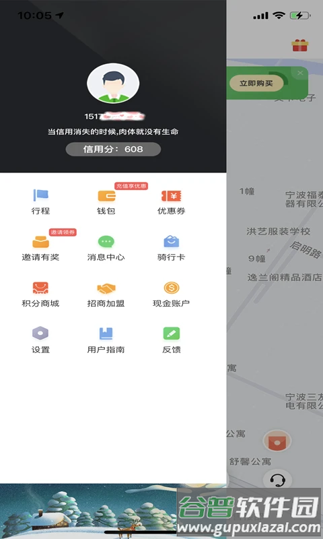Open the 优惠券 coupon icon
The height and width of the screenshot is (539, 323).
click(x=172, y=196)
